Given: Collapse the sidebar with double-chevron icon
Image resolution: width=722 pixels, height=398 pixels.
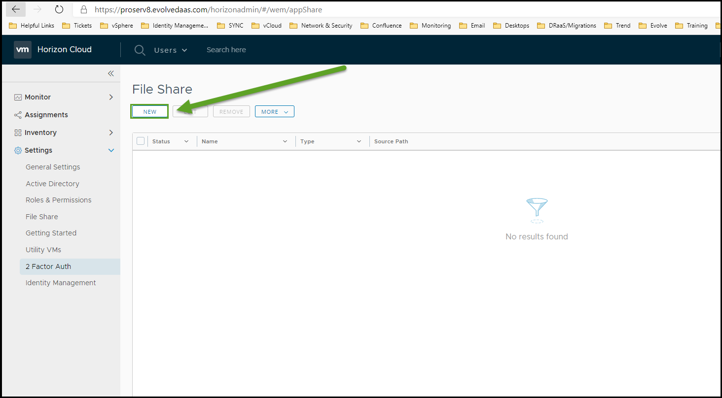Looking at the screenshot, I should click(111, 73).
